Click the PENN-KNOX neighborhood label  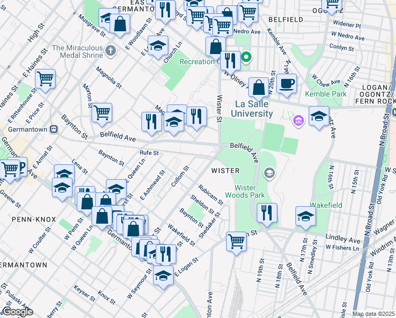(x=34, y=219)
